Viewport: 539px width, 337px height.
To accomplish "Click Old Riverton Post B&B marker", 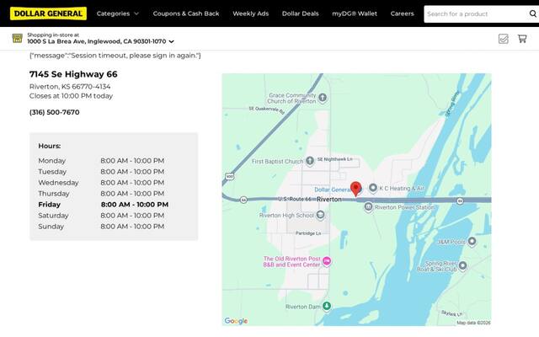I will point(327,261).
